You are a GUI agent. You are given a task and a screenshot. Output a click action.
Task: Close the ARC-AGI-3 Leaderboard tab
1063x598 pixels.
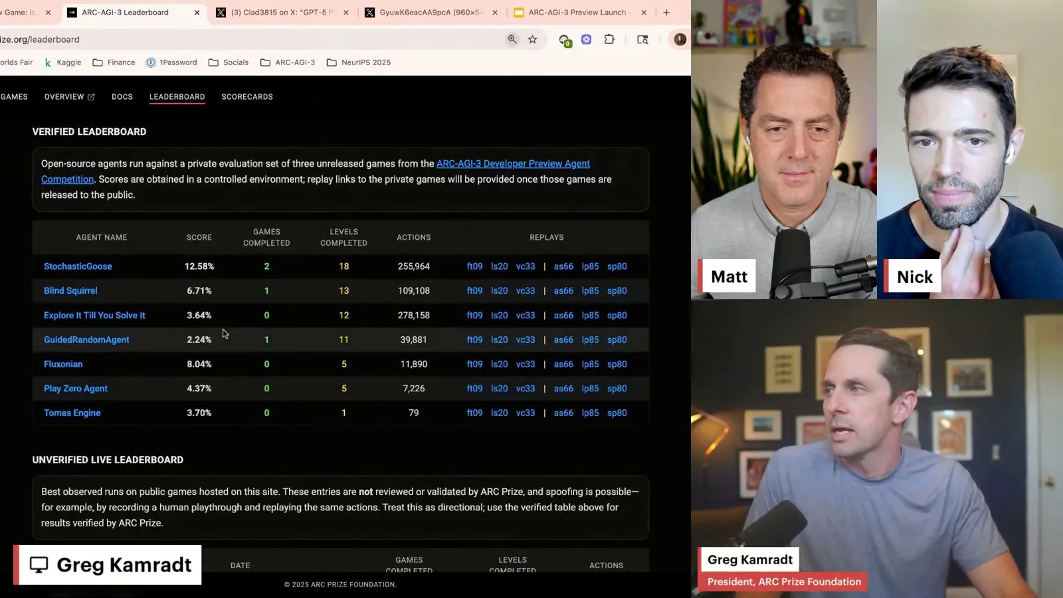coord(197,12)
